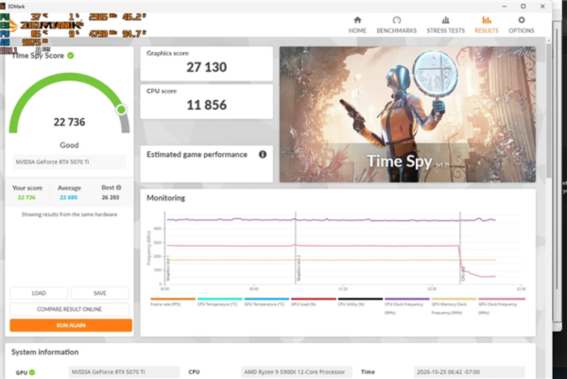Click the Average score value 22 680
Image resolution: width=567 pixels, height=379 pixels.
[x=68, y=197]
